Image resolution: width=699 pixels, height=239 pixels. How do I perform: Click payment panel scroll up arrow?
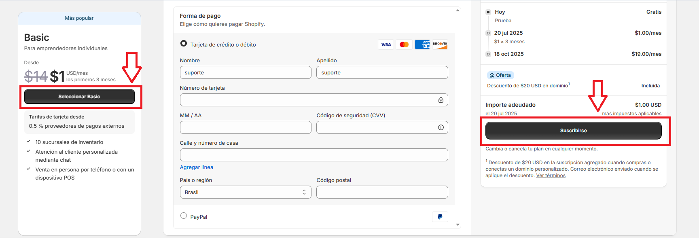[x=458, y=11]
